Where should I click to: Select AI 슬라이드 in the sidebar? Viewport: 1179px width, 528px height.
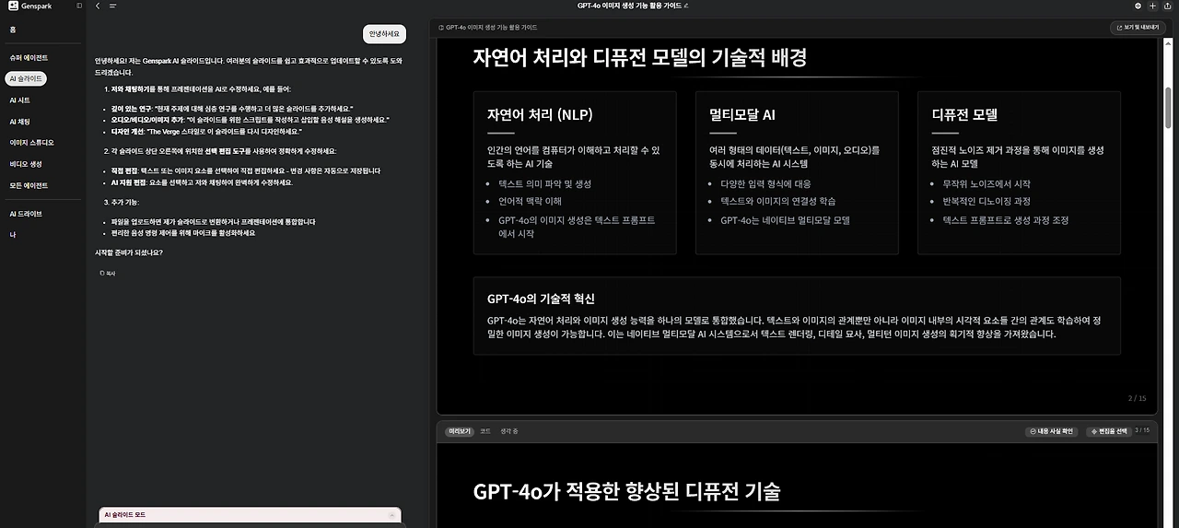click(26, 78)
